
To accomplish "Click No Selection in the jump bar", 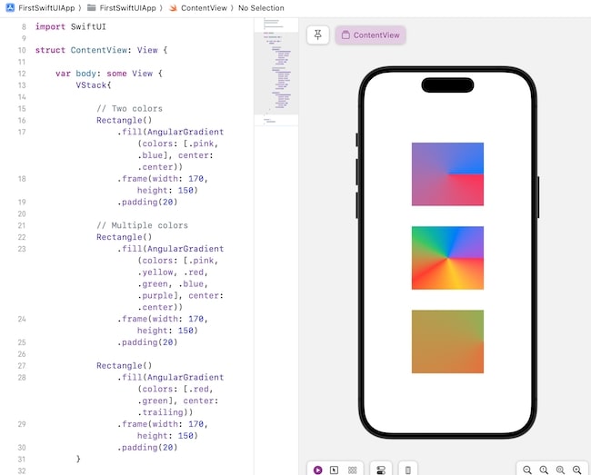I will click(x=261, y=8).
